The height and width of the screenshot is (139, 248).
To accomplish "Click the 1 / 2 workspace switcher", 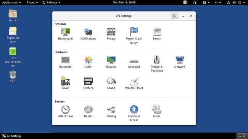I will coord(242,136).
